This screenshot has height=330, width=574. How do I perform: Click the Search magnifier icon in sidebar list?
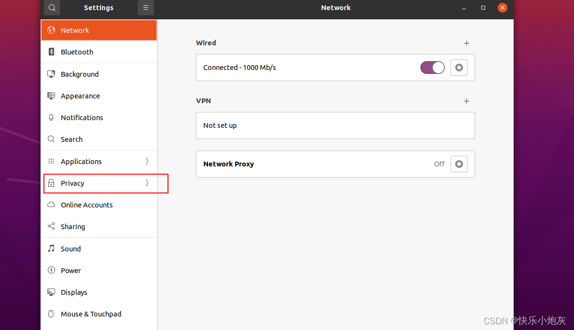click(x=51, y=139)
